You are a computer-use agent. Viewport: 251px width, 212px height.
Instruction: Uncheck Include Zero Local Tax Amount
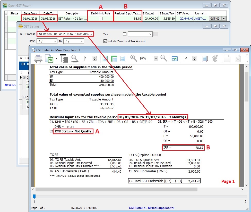tap(105, 41)
